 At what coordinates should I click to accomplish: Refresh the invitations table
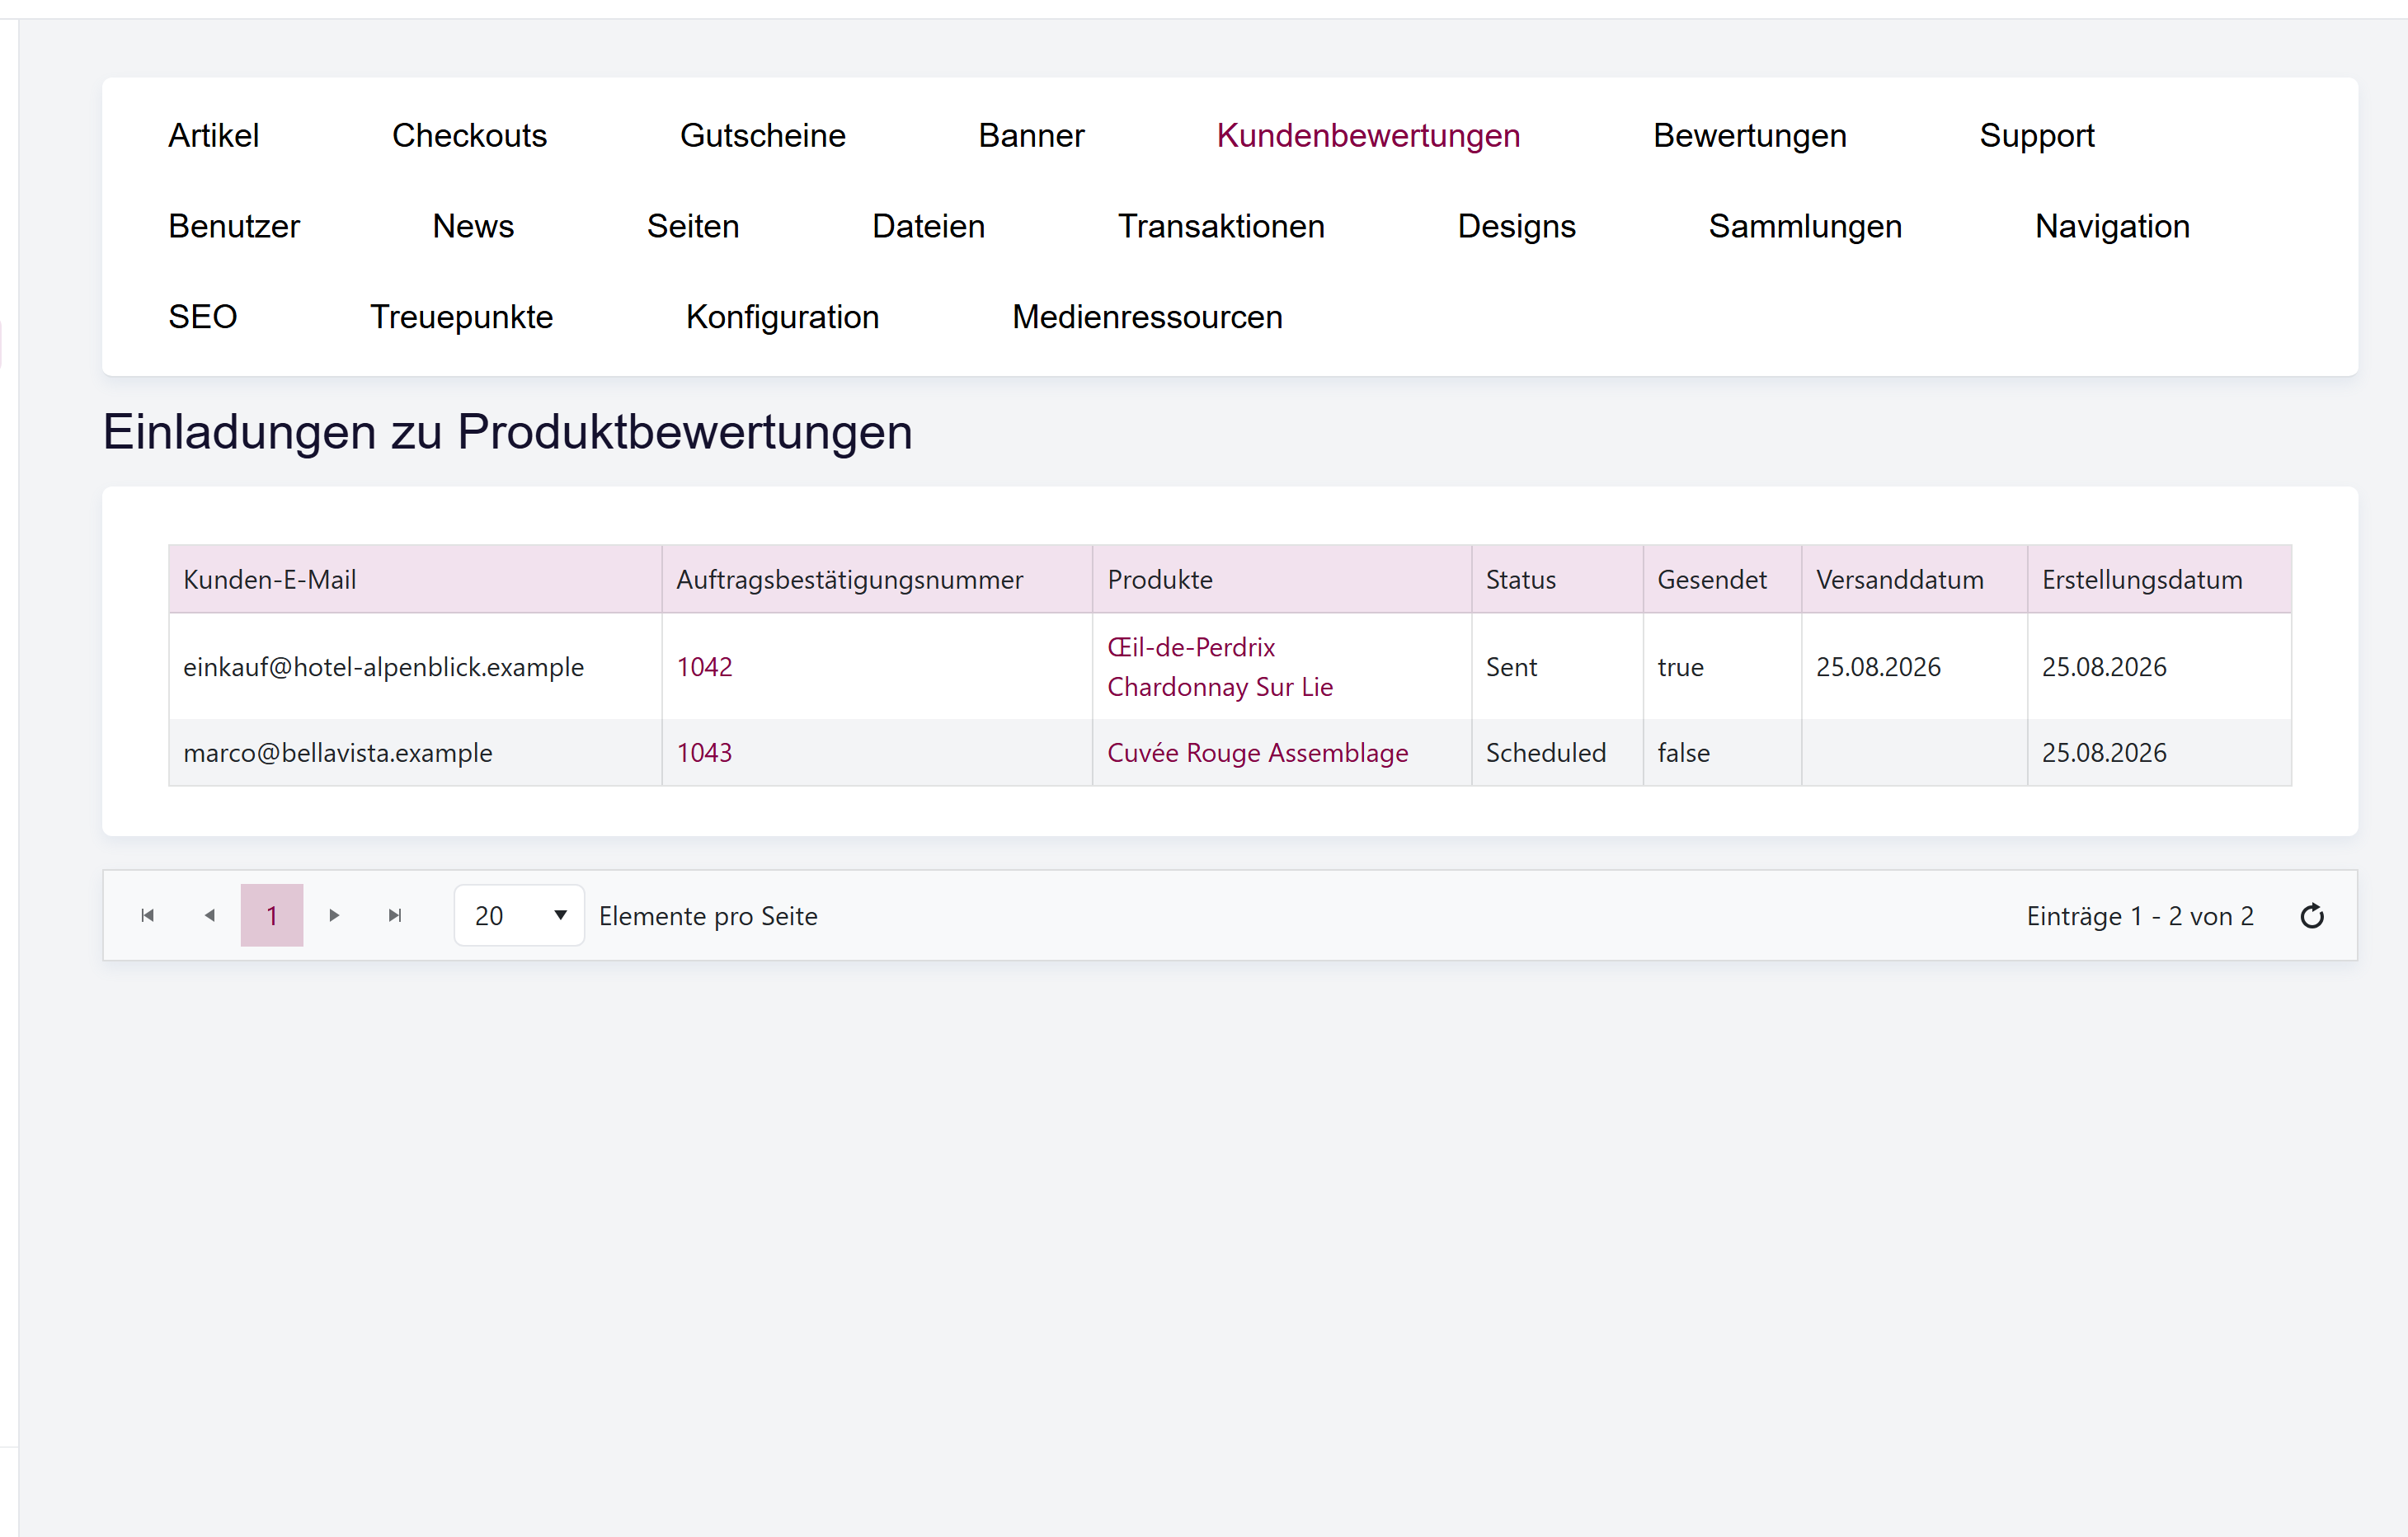pos(2312,915)
